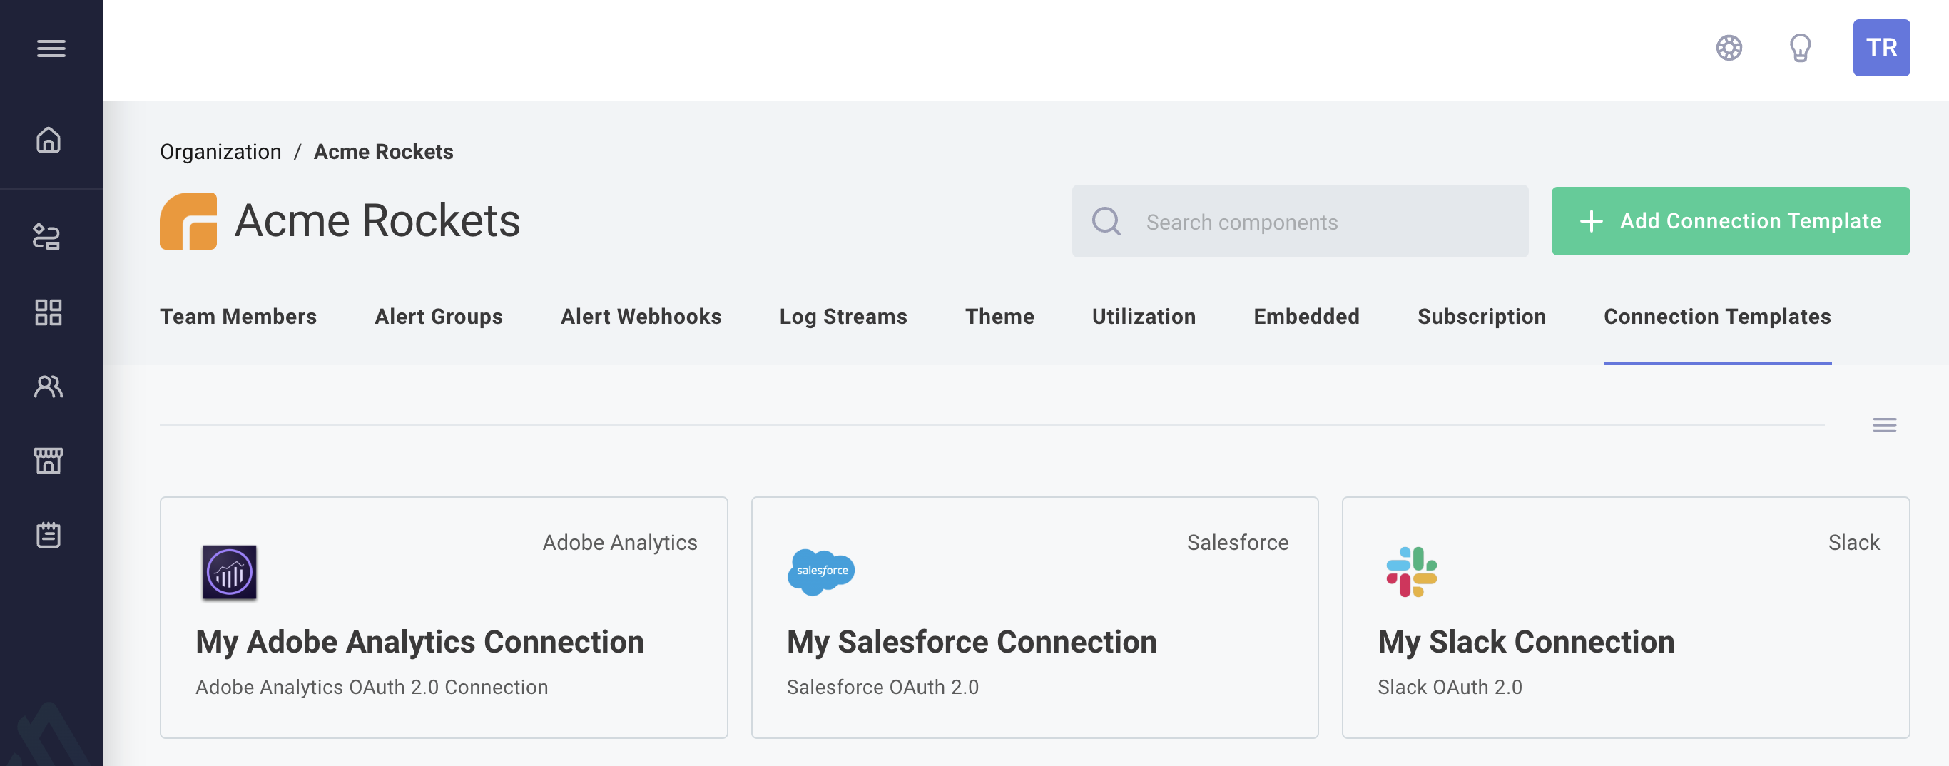
Task: Focus the Search components field
Action: (1300, 222)
